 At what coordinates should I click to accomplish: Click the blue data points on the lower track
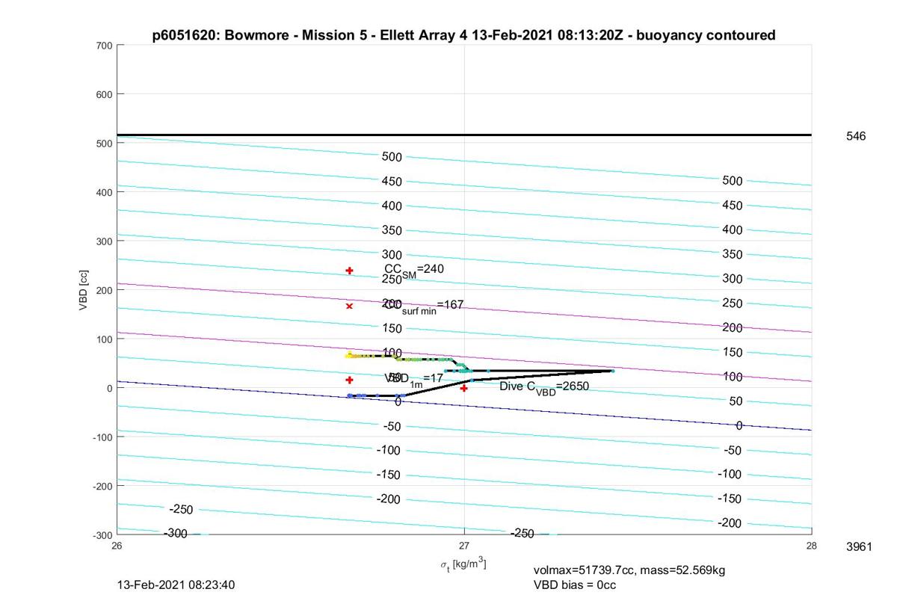[376, 395]
